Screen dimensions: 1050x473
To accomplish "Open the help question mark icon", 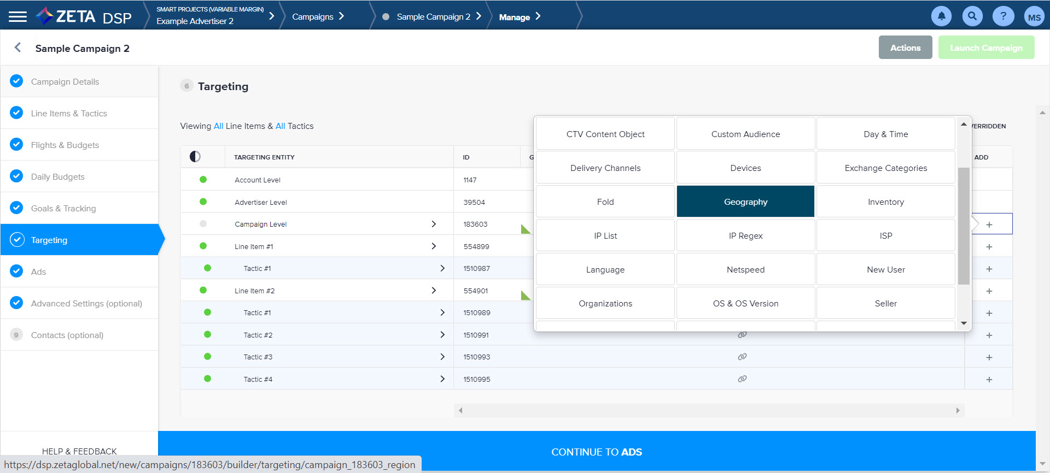I will click(1003, 16).
